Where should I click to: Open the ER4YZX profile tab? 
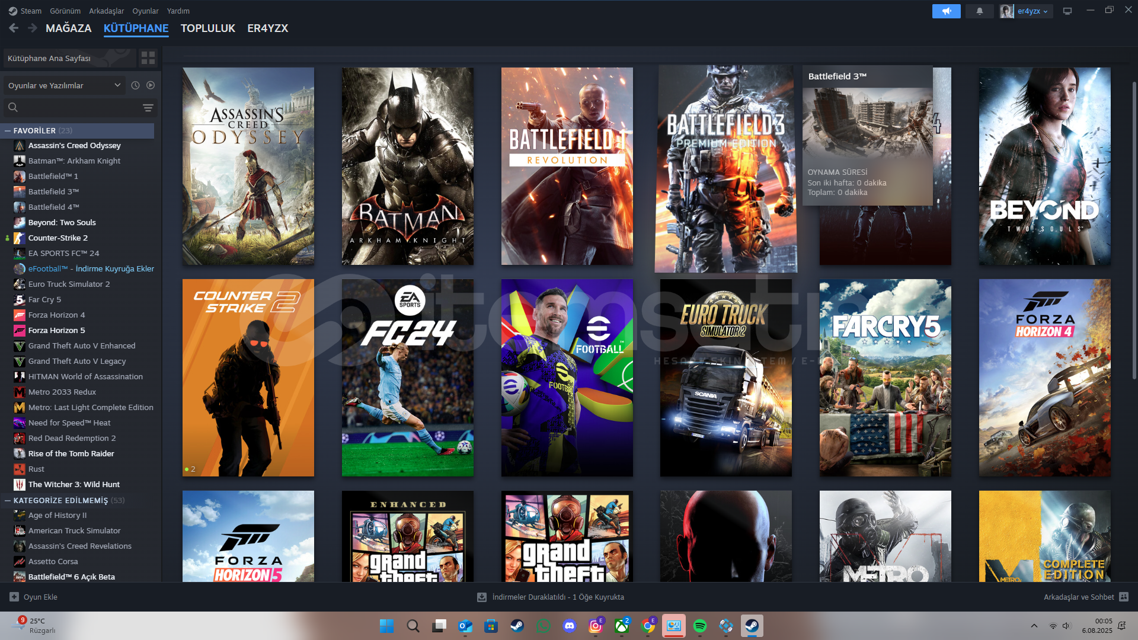click(268, 28)
